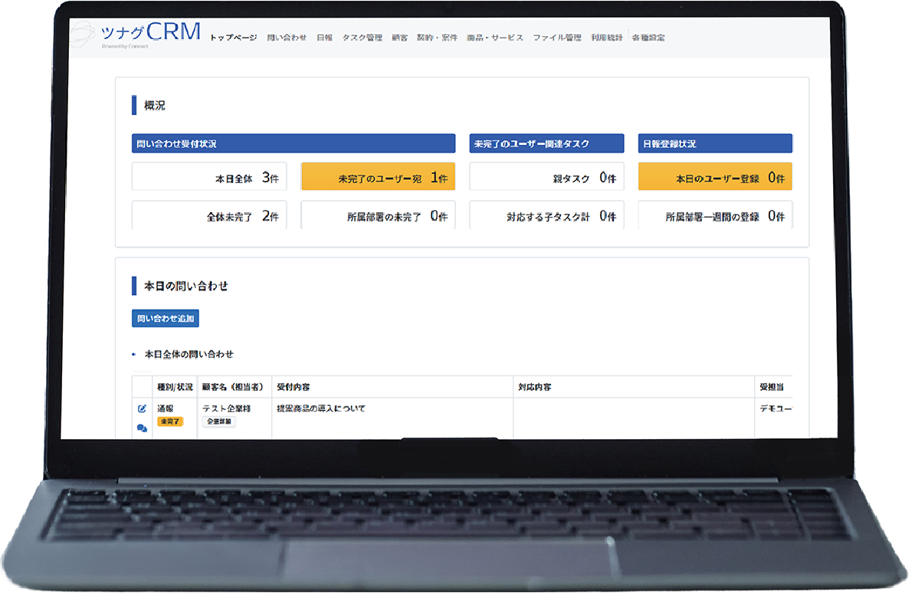Navigate to 商品・サービス menu
This screenshot has width=915, height=593.
pos(495,38)
